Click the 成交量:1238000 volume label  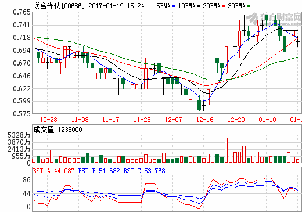[x=57, y=130]
